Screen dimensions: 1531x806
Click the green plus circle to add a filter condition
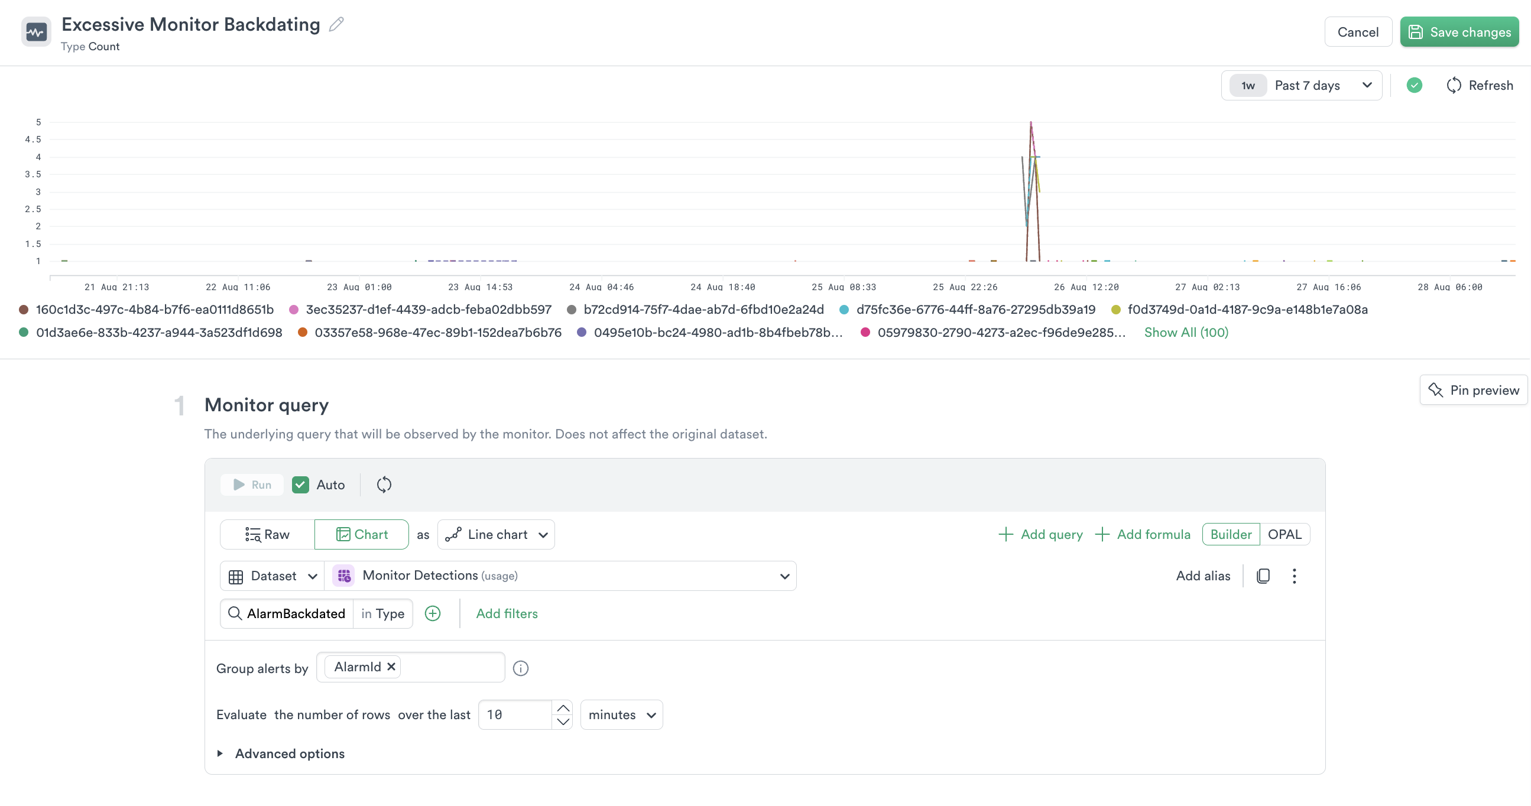pyautogui.click(x=433, y=613)
